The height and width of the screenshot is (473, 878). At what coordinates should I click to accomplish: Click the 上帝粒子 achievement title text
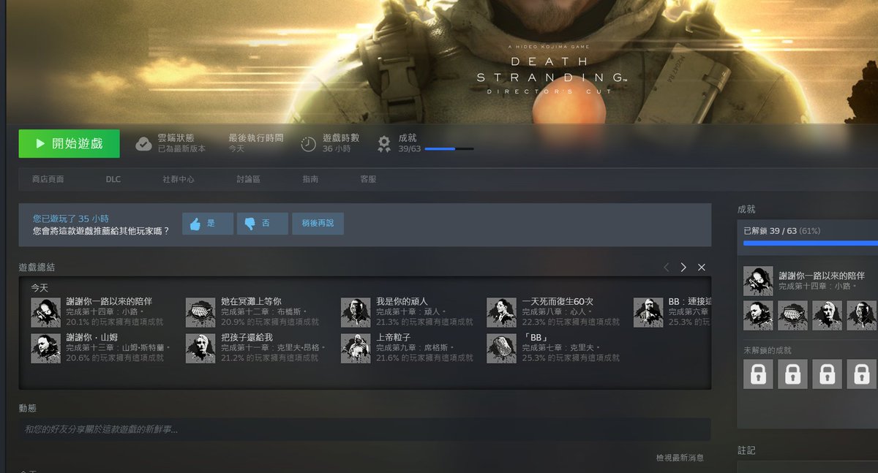click(x=393, y=337)
